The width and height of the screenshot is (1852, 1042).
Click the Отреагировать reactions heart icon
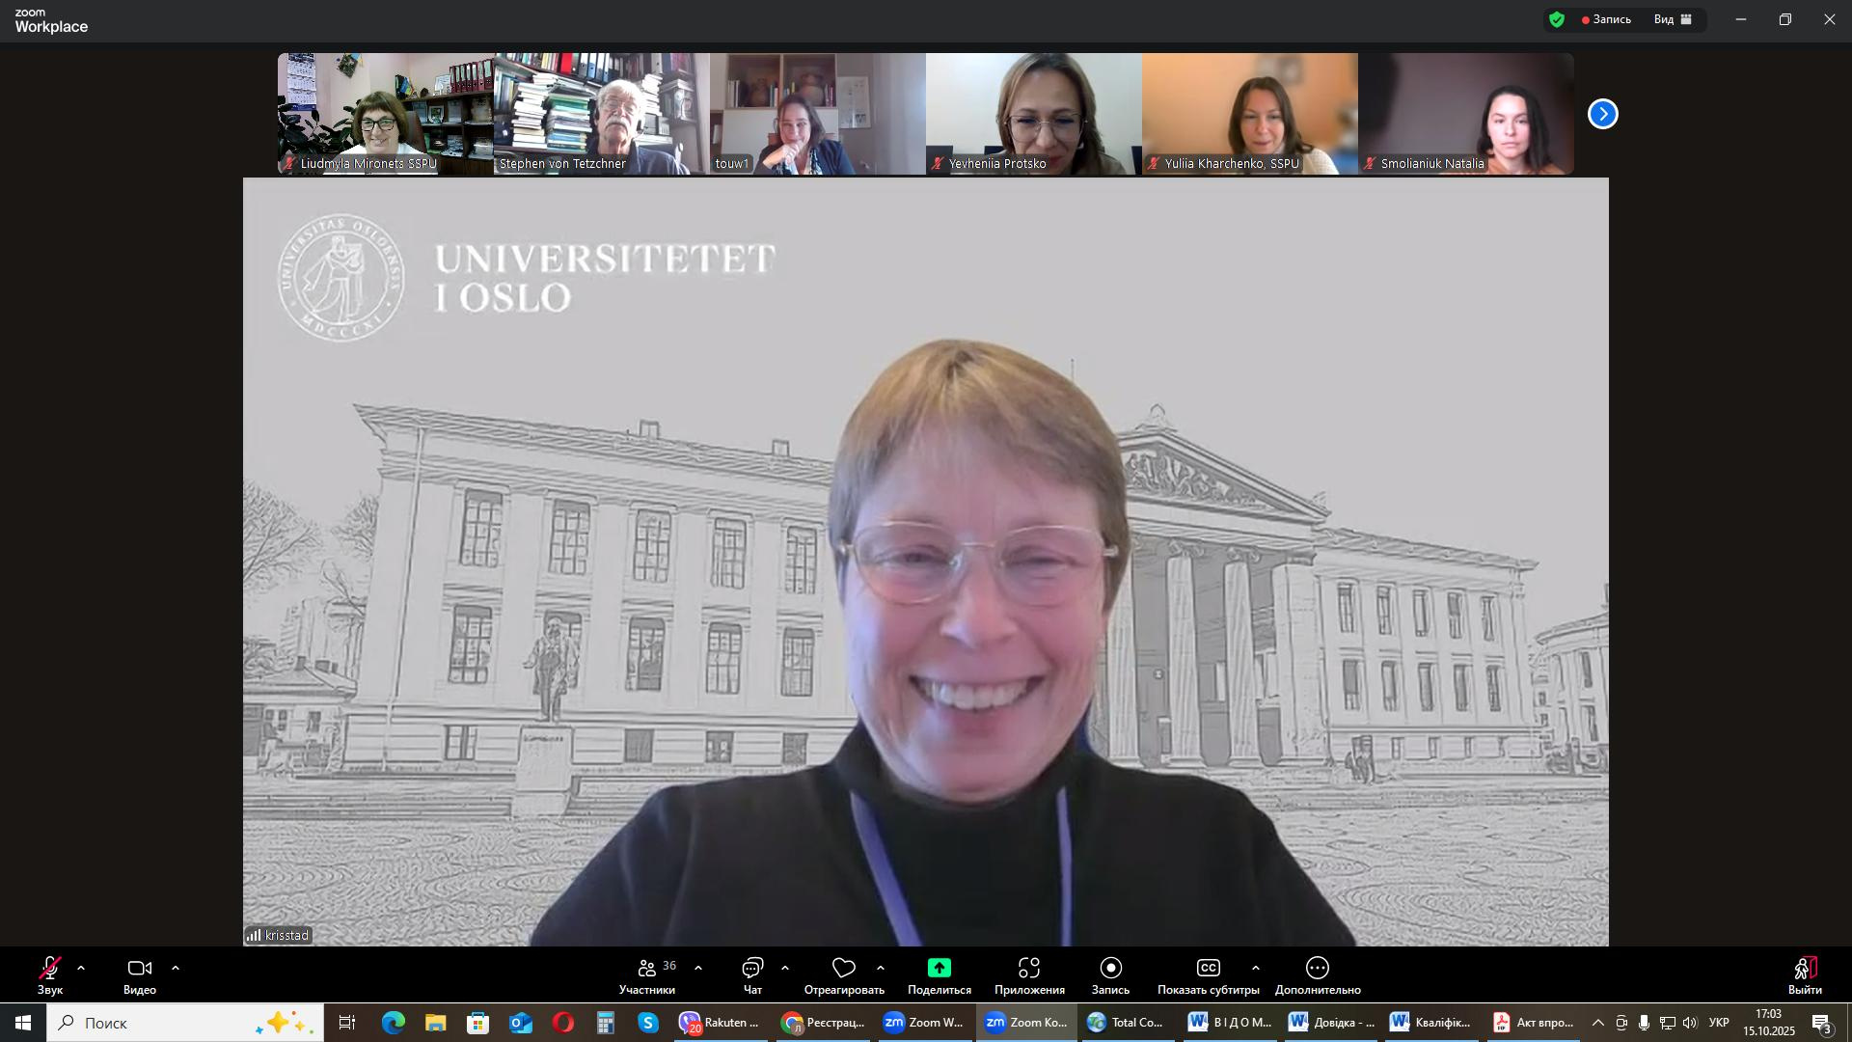click(x=844, y=970)
